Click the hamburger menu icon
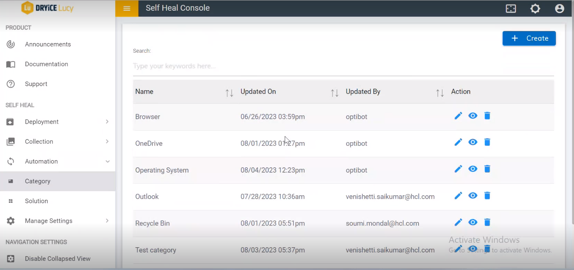The height and width of the screenshot is (270, 574). point(127,8)
